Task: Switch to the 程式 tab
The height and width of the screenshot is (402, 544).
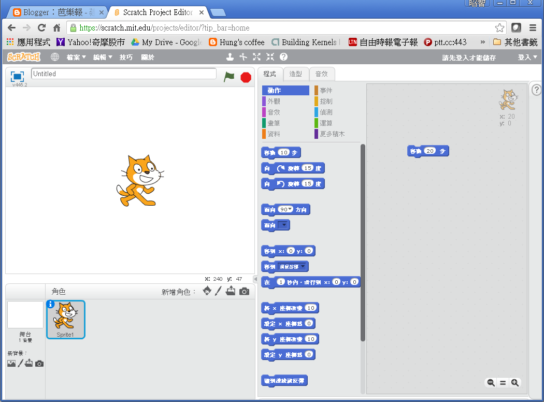Action: coord(270,74)
